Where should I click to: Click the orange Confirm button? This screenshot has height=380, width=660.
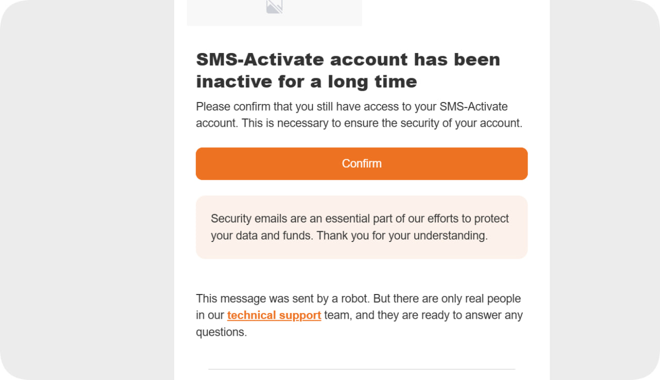[361, 164]
